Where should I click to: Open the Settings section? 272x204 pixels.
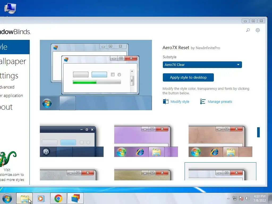[x=9, y=76]
